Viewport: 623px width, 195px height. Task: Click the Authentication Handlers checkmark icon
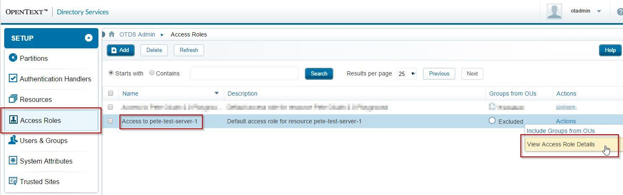(x=13, y=78)
